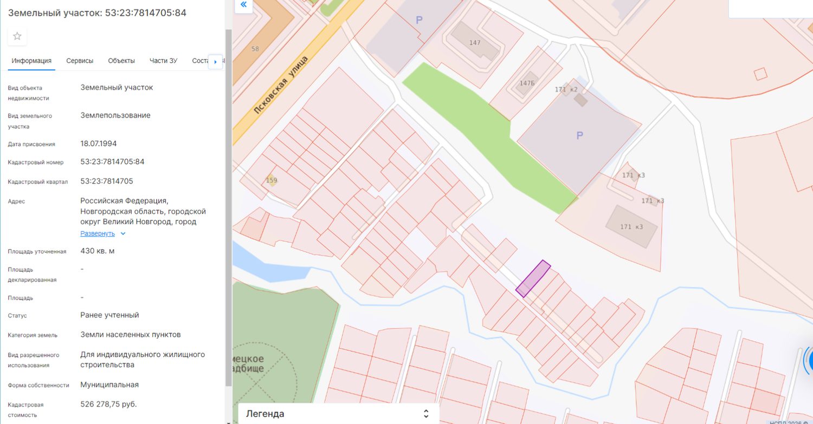Viewport: 813px width, 424px height.
Task: Click building label 147Б on map
Action: [527, 83]
